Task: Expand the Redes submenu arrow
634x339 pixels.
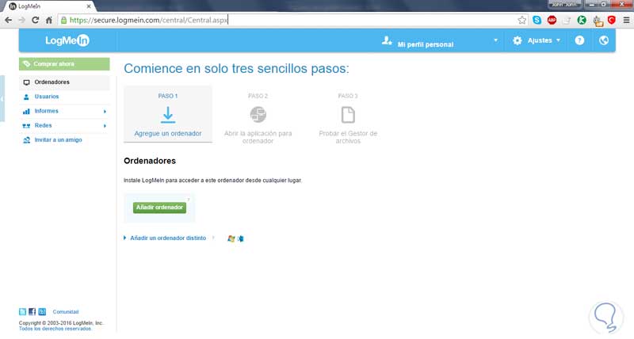Action: (x=105, y=126)
